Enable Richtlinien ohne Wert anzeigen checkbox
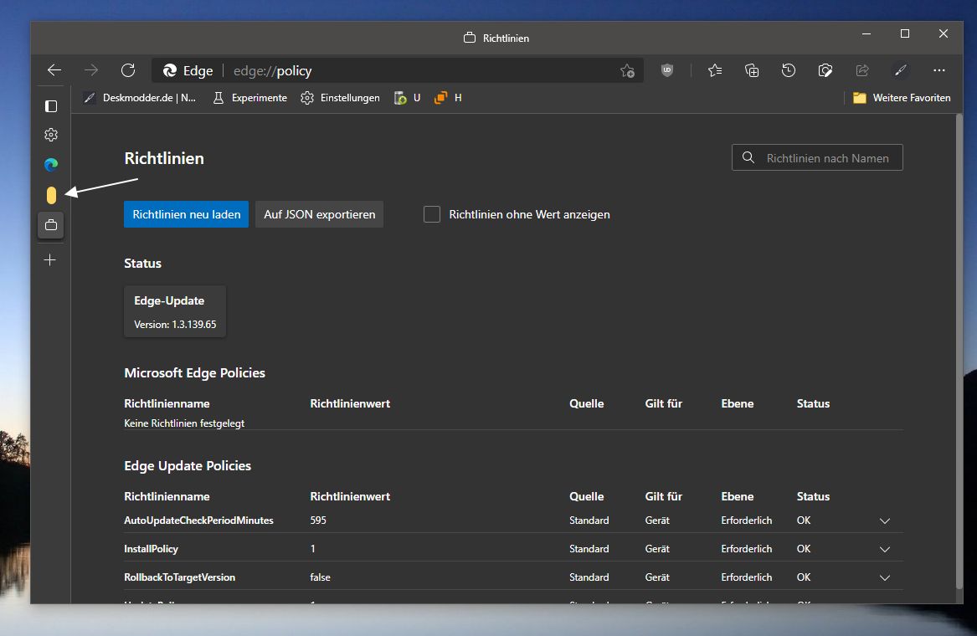This screenshot has height=636, width=977. [432, 214]
